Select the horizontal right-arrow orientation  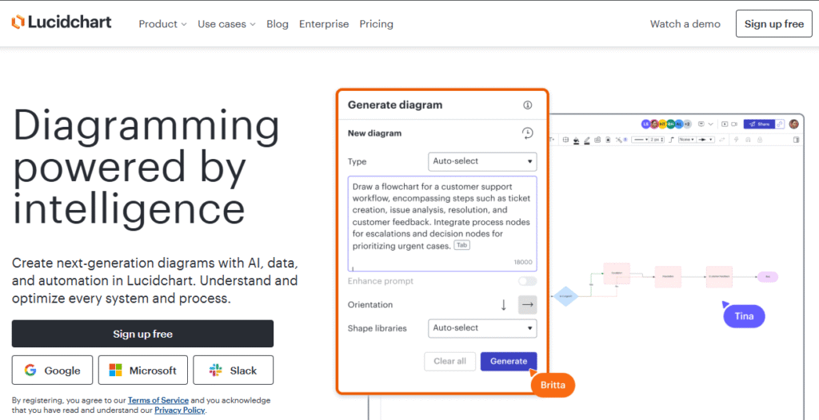[x=527, y=305]
